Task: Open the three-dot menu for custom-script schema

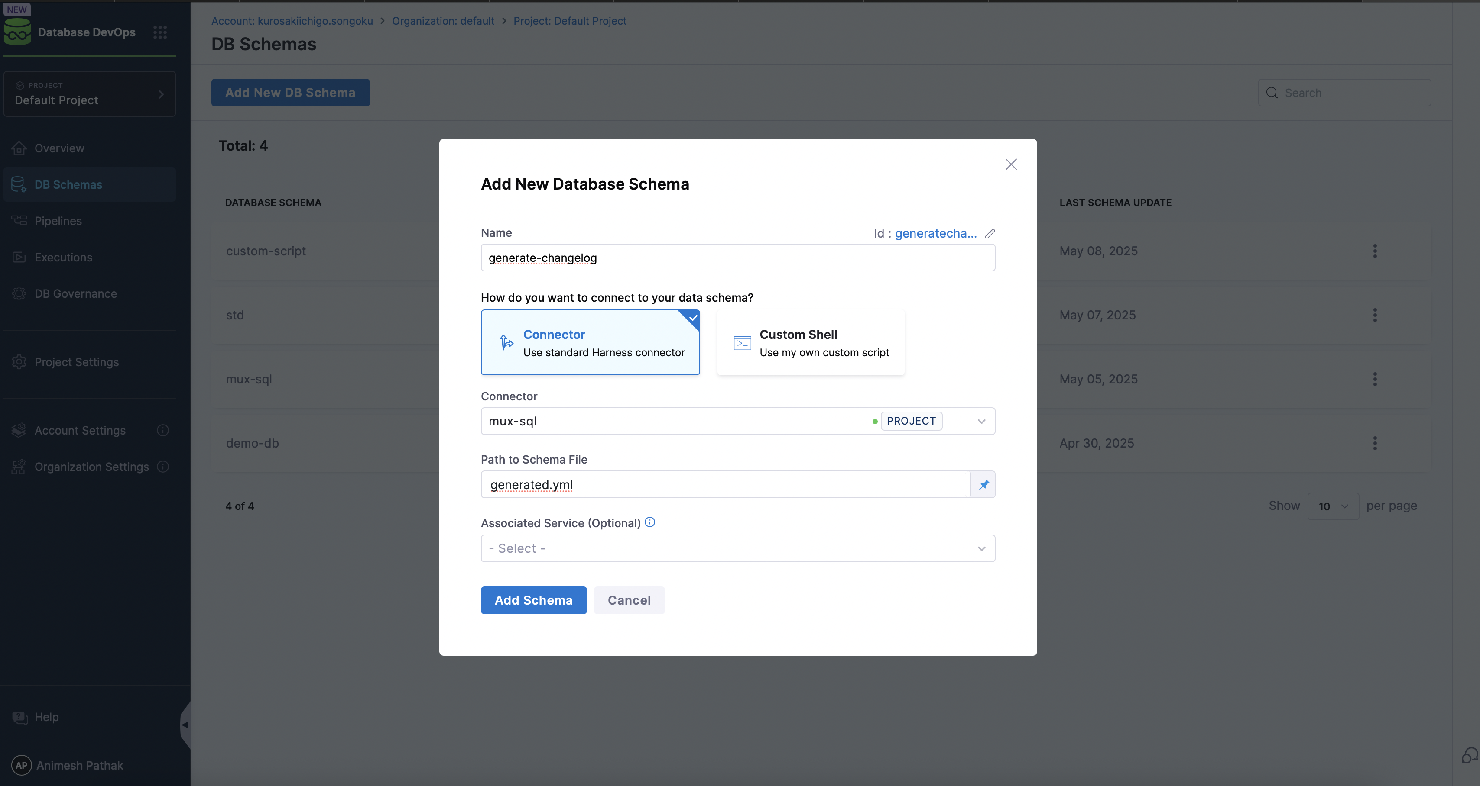Action: 1376,251
